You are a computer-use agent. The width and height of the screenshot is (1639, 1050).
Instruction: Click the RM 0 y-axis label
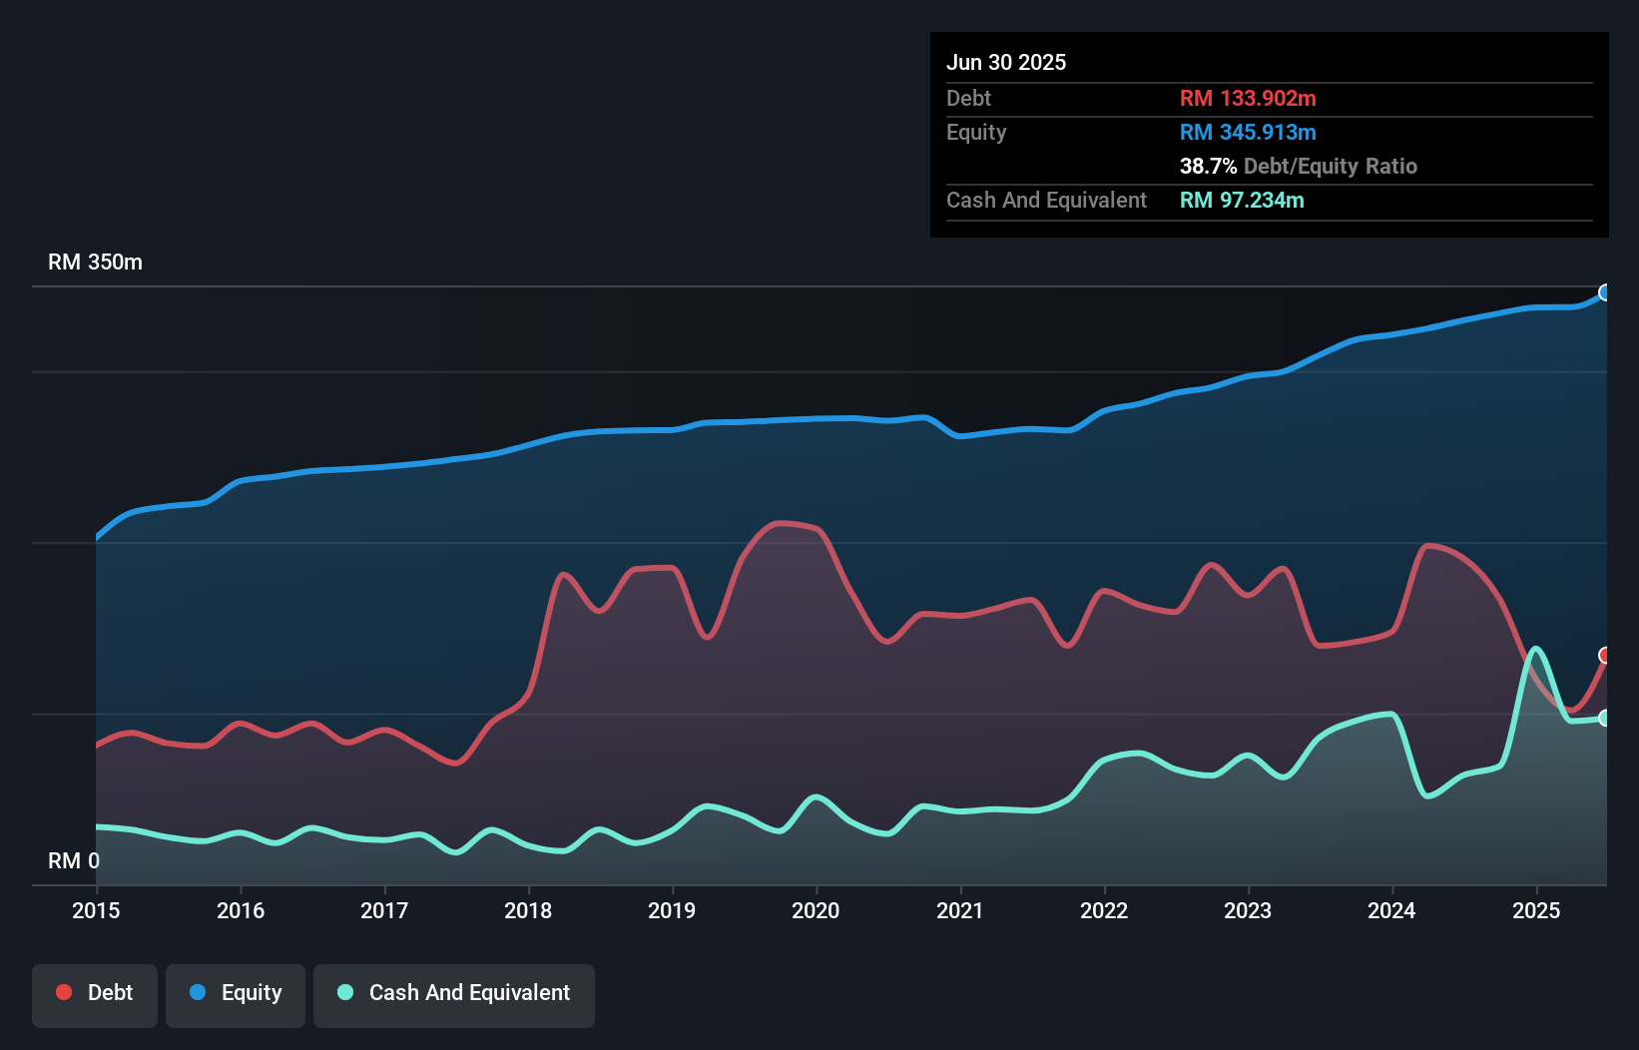(x=74, y=860)
